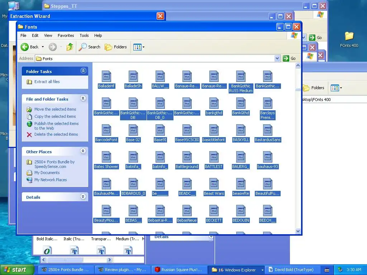Click the Fonts window scroll up arrow
367x275 pixels.
(298, 66)
